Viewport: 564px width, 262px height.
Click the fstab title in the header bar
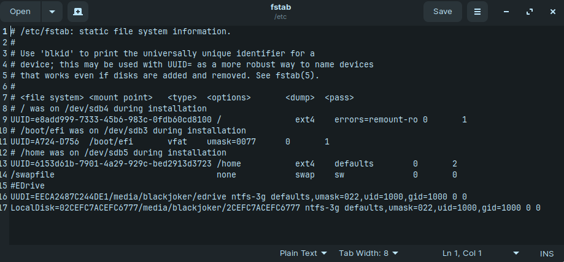[280, 7]
